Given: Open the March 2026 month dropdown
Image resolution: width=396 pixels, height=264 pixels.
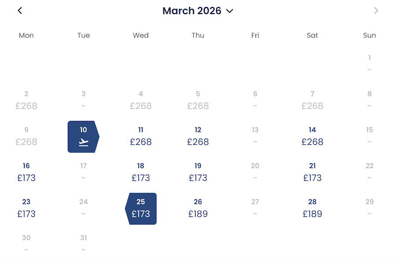Looking at the screenshot, I should (x=198, y=11).
